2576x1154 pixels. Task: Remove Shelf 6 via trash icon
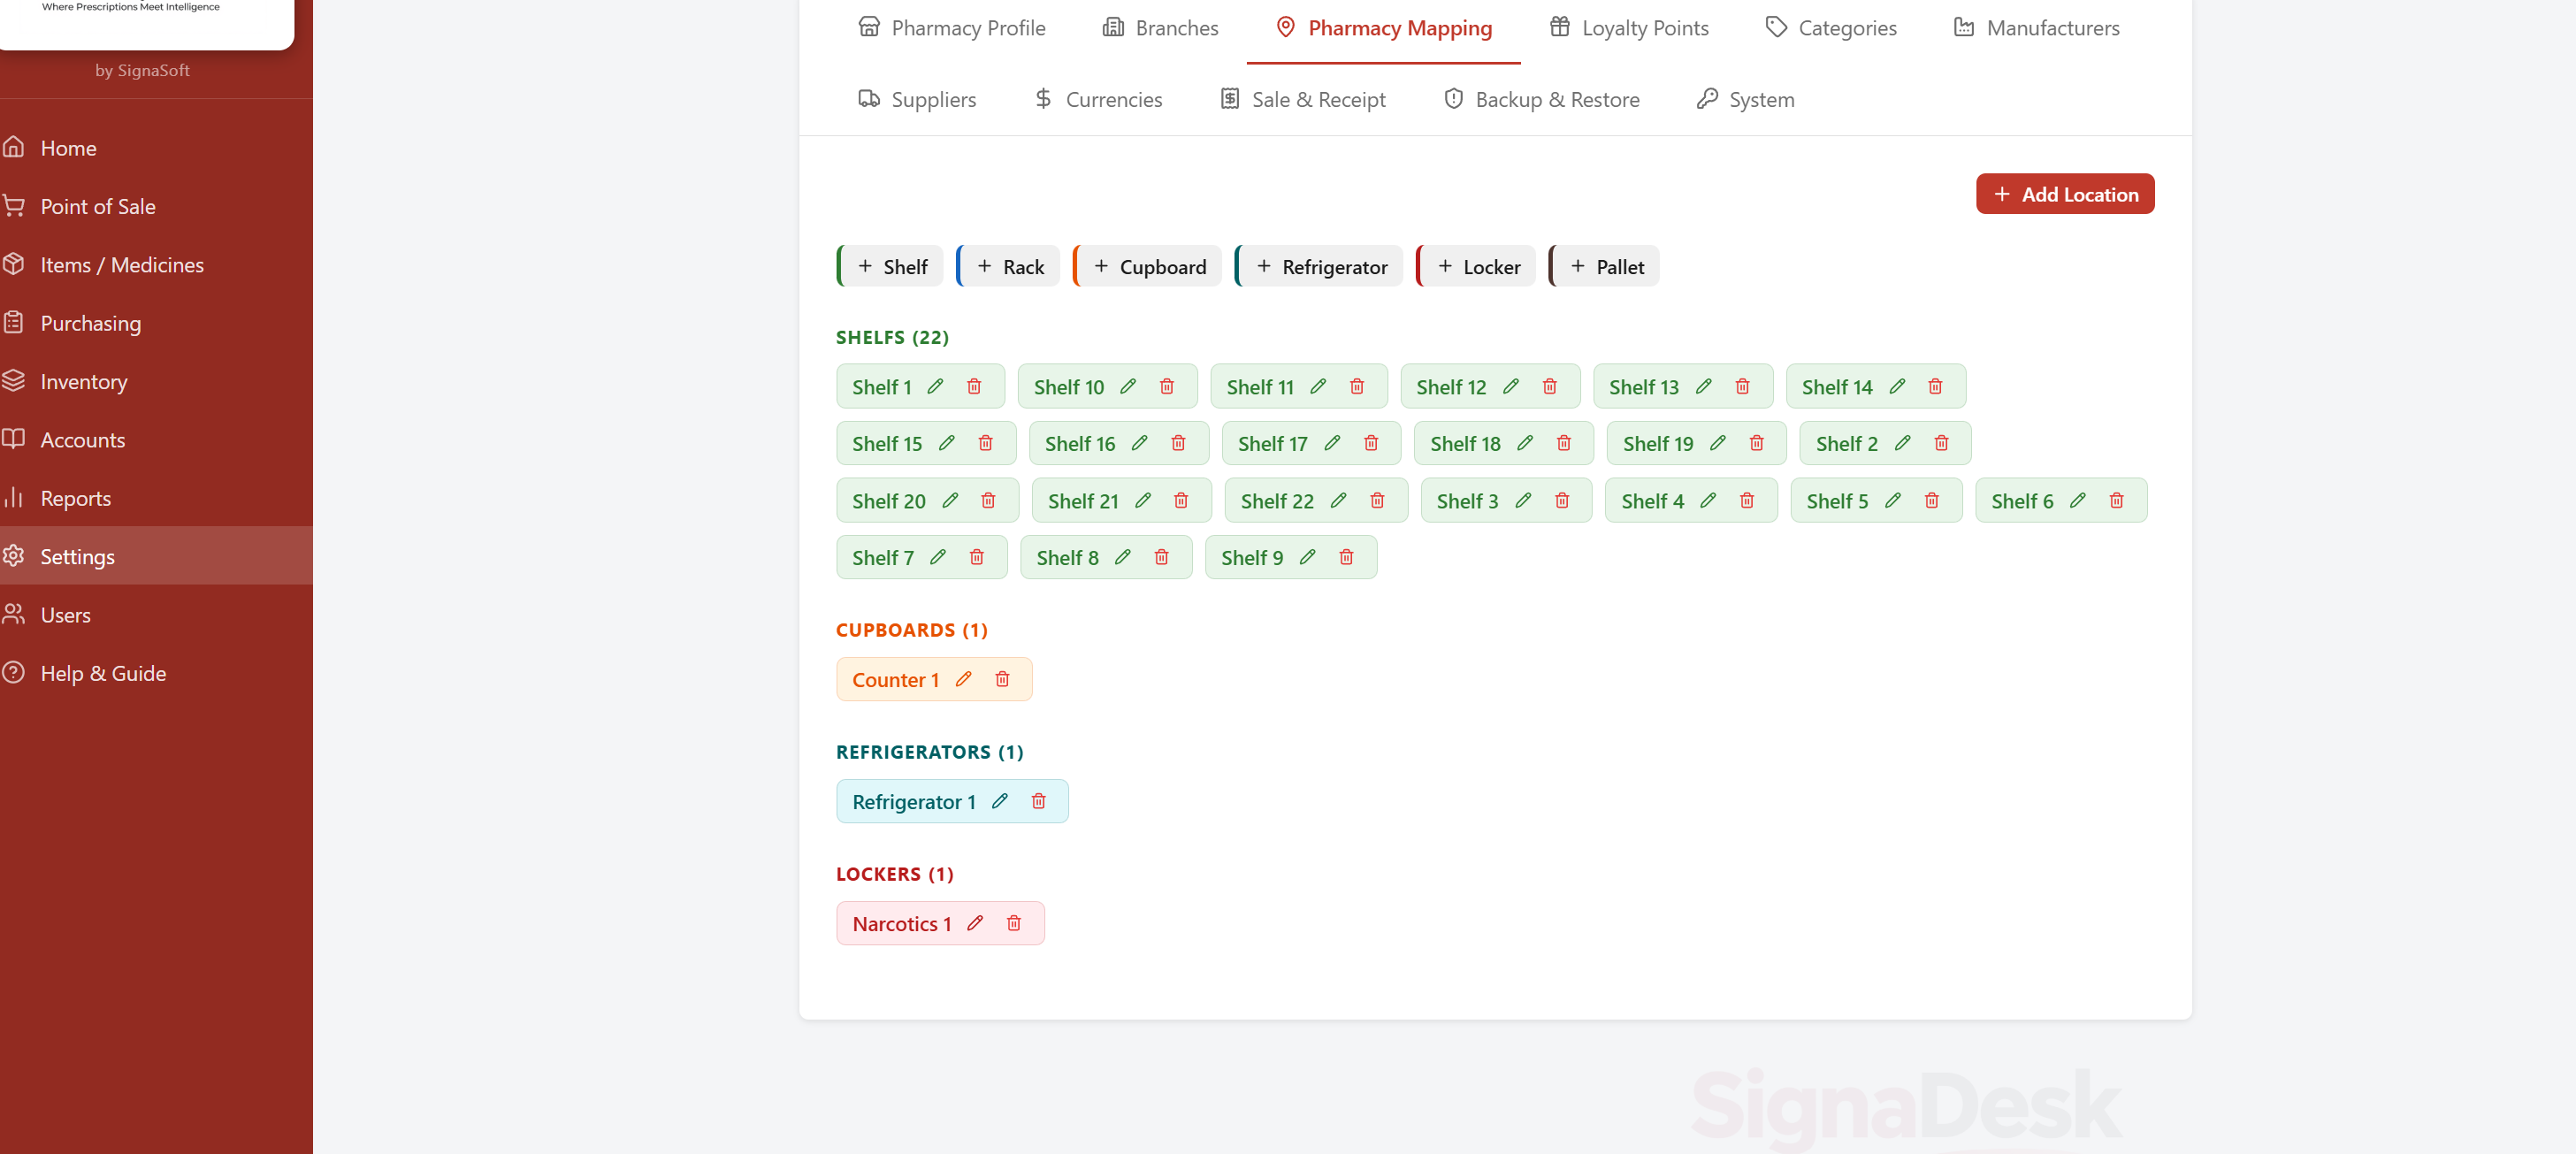[x=2116, y=501]
